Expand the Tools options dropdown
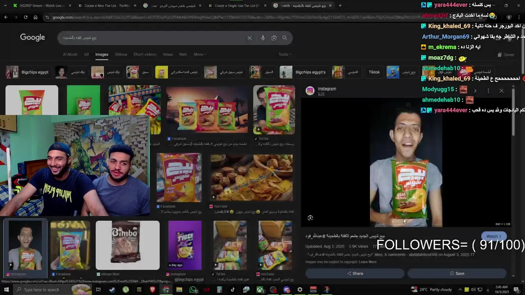This screenshot has height=295, width=525. (285, 54)
